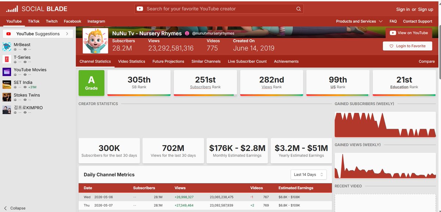Image resolution: width=441 pixels, height=212 pixels.
Task: Click the T-Series suggestion name
Action: click(x=22, y=57)
